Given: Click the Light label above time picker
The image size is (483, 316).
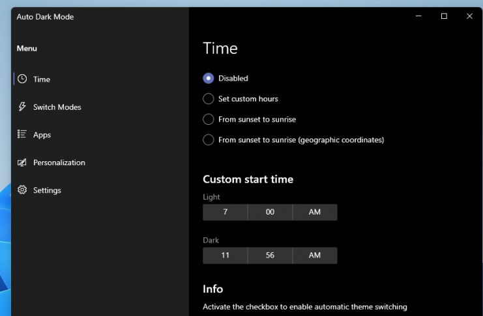Looking at the screenshot, I should [211, 197].
